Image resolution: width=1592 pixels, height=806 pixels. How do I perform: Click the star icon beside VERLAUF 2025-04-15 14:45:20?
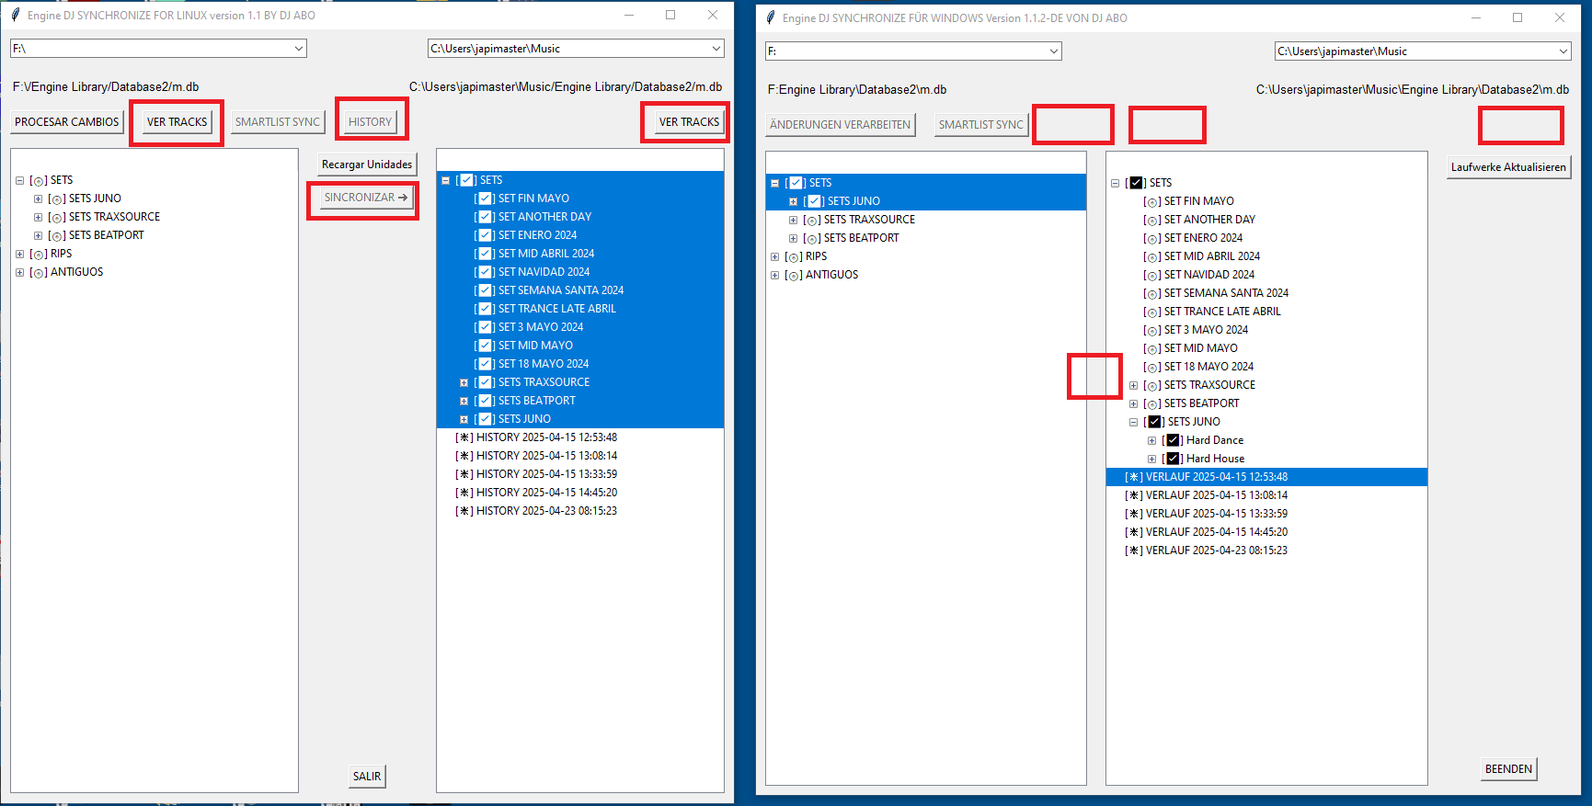coord(1134,532)
